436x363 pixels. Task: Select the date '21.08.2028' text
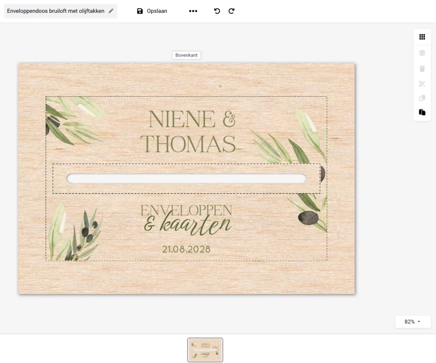pos(186,249)
